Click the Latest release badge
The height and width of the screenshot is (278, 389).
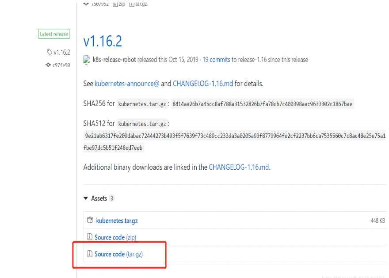pyautogui.click(x=54, y=34)
